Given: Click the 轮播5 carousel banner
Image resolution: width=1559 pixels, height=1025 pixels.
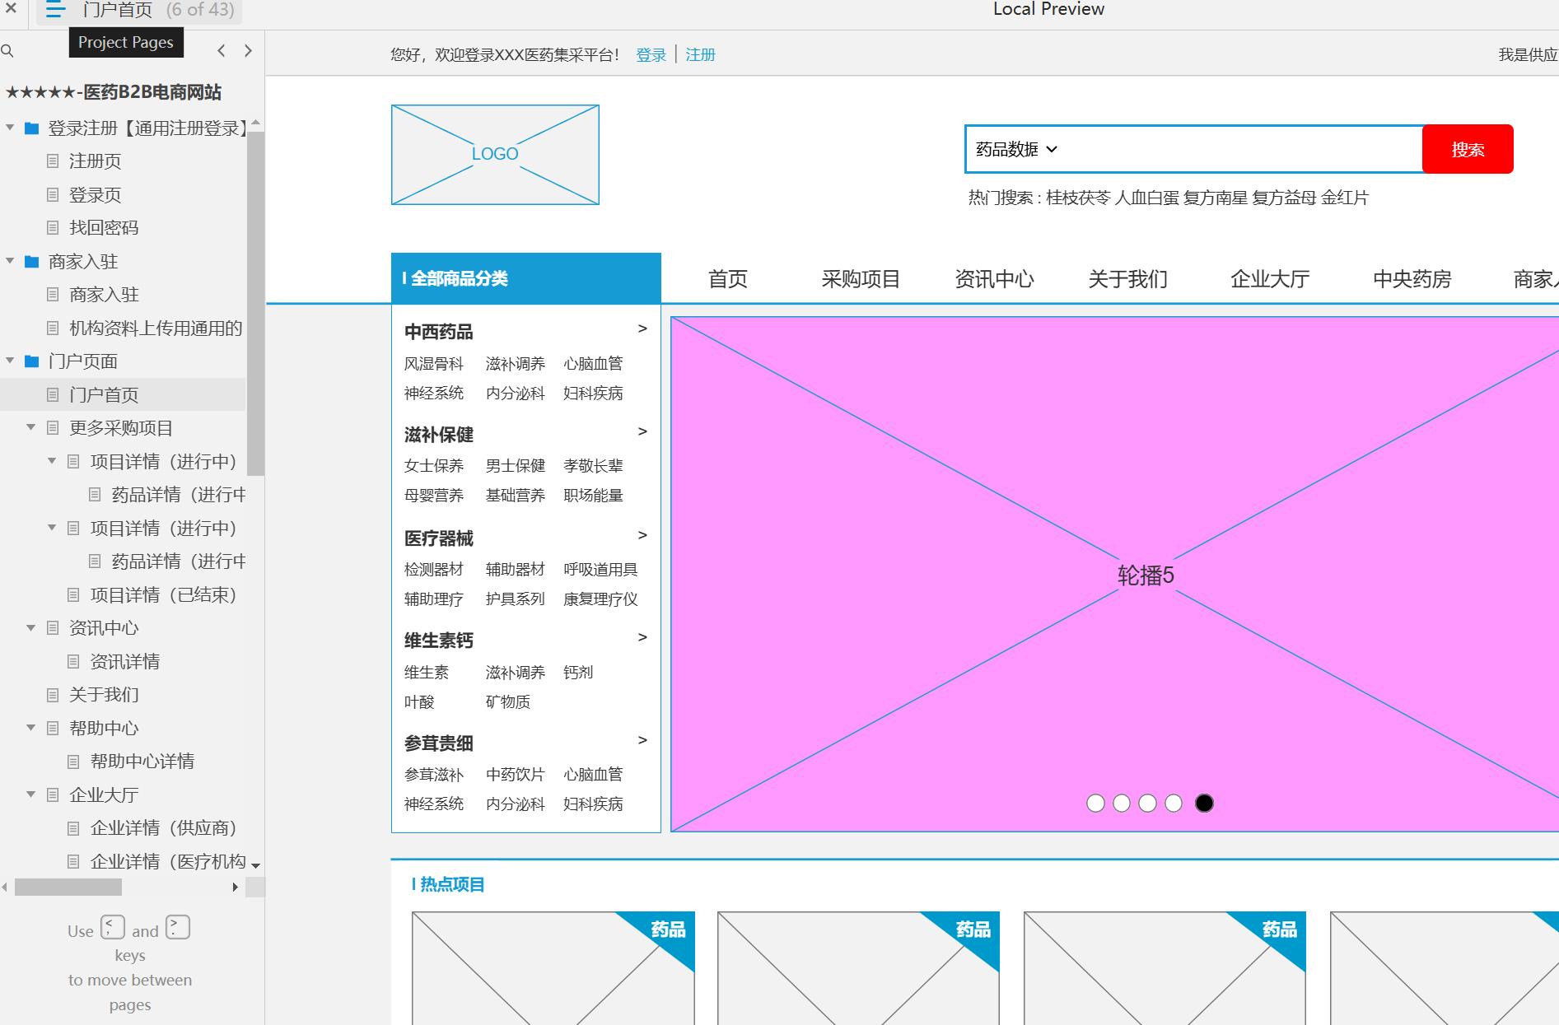Looking at the screenshot, I should 1115,574.
